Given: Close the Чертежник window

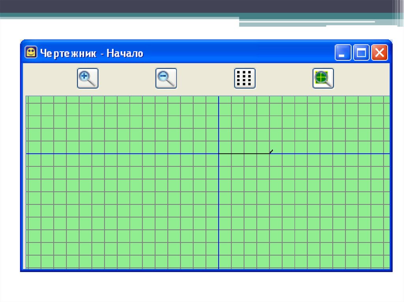Looking at the screenshot, I should point(380,52).
